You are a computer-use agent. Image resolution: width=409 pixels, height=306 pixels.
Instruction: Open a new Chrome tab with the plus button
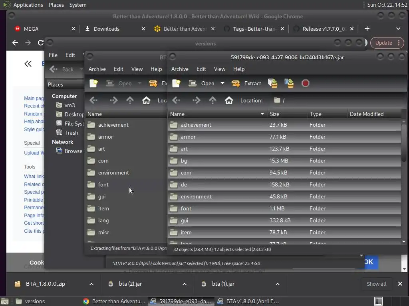(x=367, y=29)
